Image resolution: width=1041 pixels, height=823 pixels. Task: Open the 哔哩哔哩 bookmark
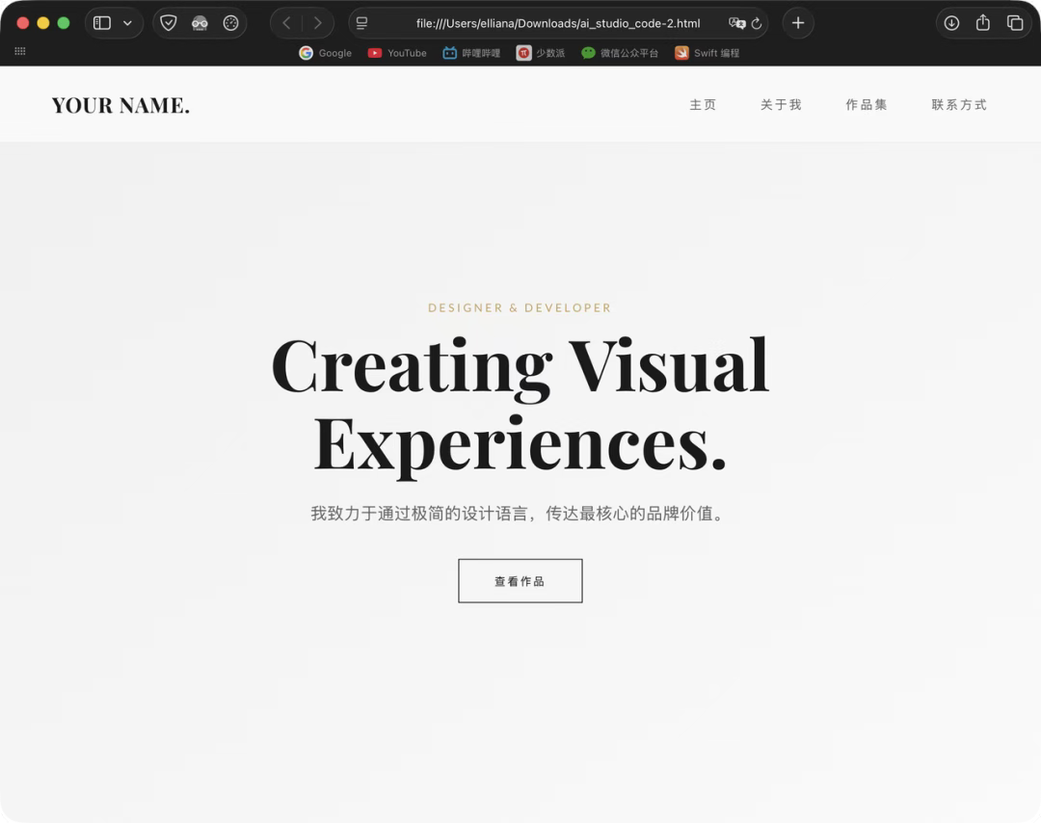pyautogui.click(x=471, y=53)
